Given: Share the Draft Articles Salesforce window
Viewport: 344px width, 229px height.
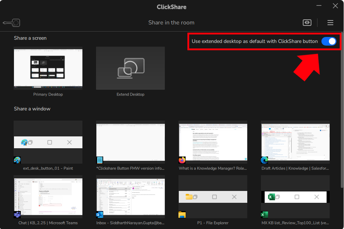Looking at the screenshot, I should pos(295,142).
